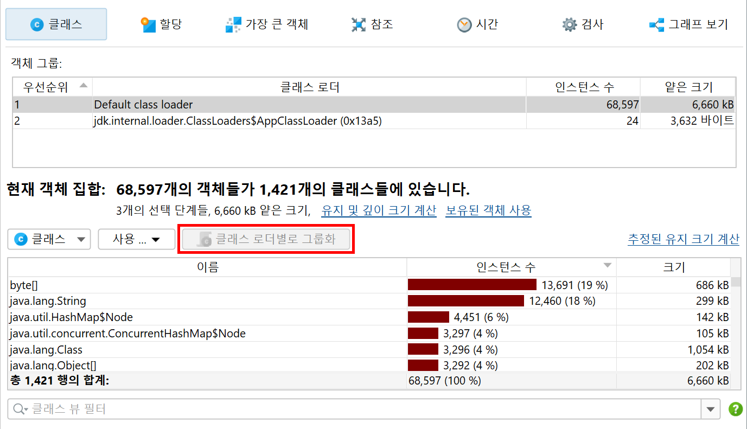Screen dimensions: 747x429
Task: Sort object groups by 우선순위 column
Action: tap(53, 87)
